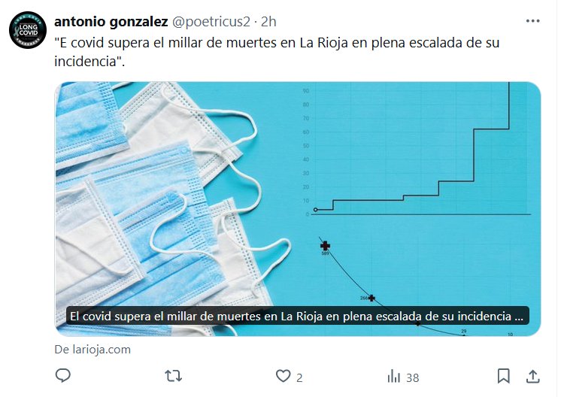Open the reply comment icon
This screenshot has width=561, height=397.
point(63,375)
